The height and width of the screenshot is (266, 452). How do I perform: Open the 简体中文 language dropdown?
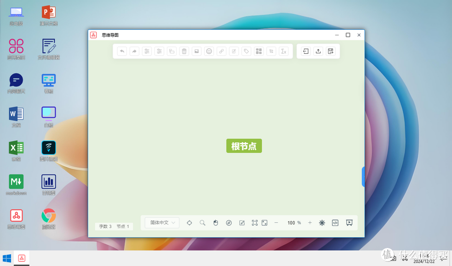coord(162,223)
